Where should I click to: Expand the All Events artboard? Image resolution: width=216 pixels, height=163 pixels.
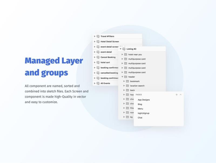click(95, 83)
